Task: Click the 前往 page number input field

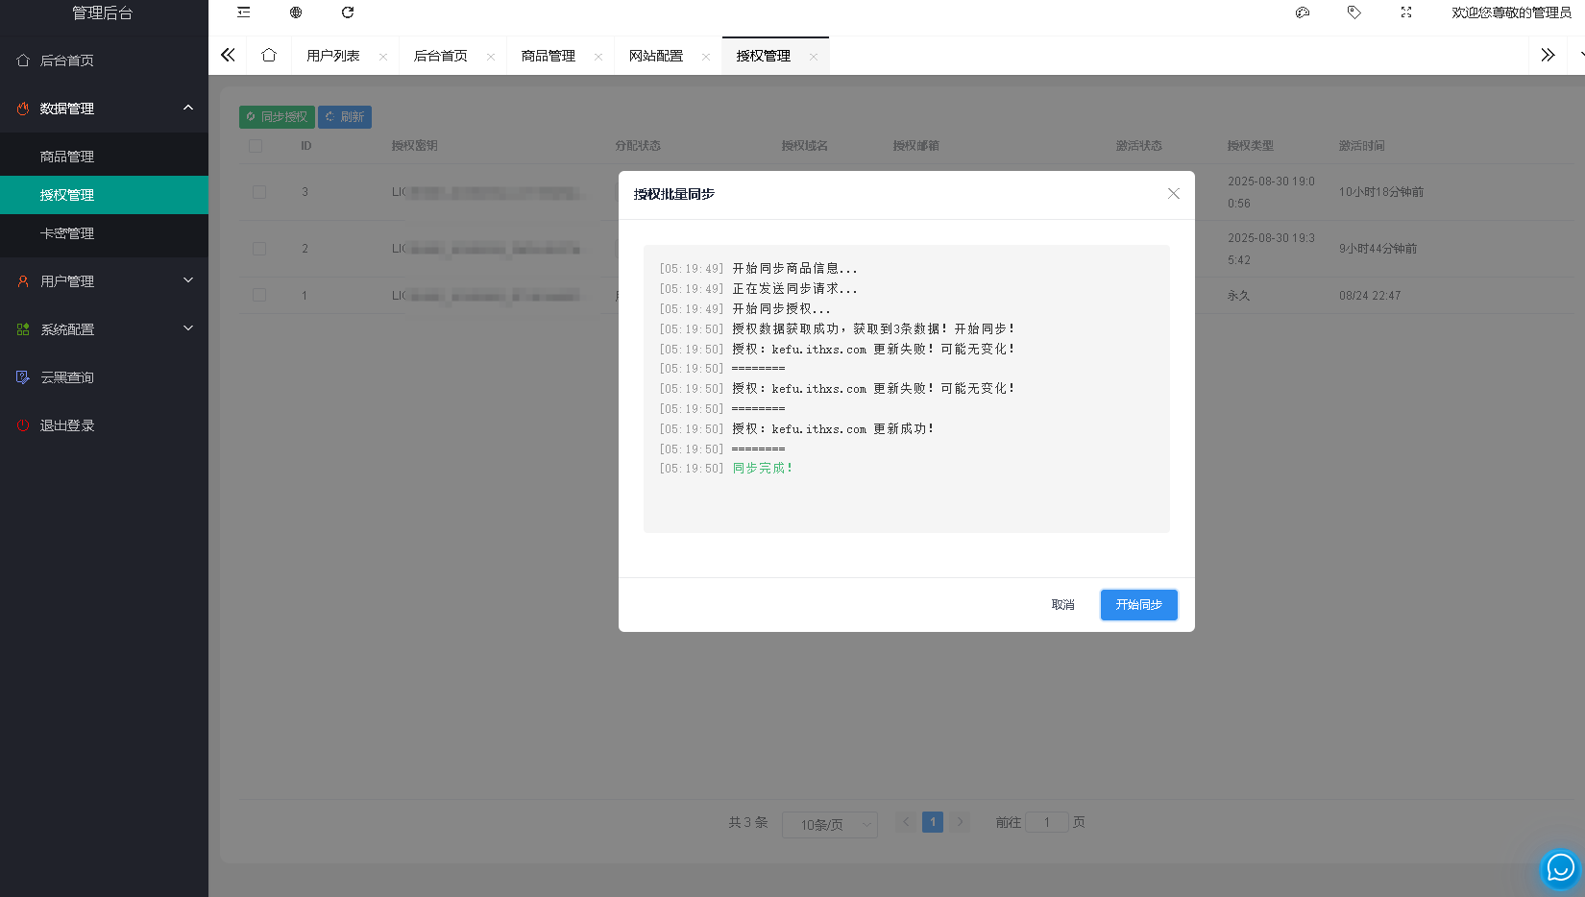Action: coord(1047,821)
